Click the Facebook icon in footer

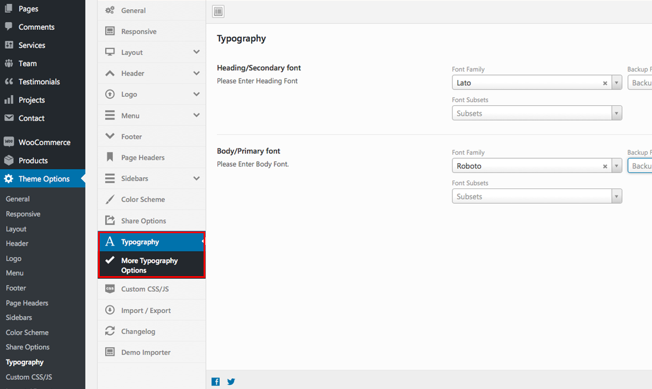[216, 382]
